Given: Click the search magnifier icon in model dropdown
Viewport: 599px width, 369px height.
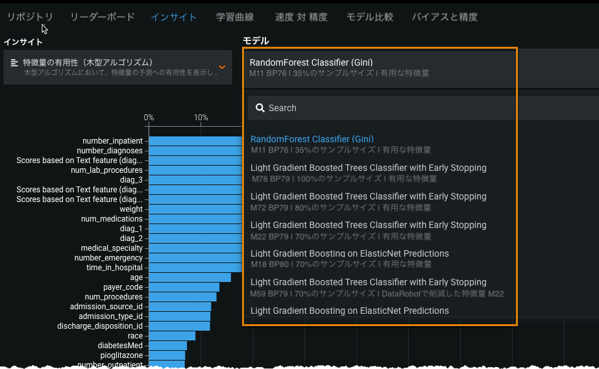Looking at the screenshot, I should tap(260, 108).
